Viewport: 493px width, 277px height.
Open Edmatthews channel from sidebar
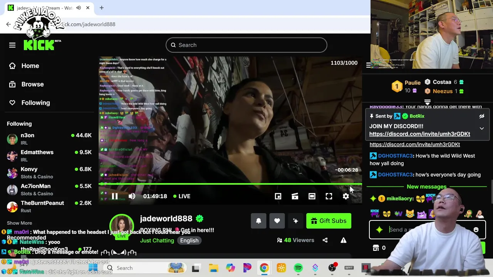click(49, 156)
